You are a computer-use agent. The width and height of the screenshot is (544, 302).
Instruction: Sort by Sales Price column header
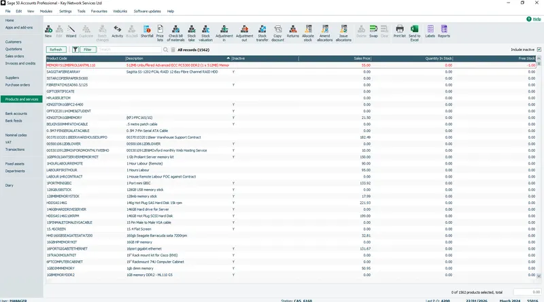335,58
